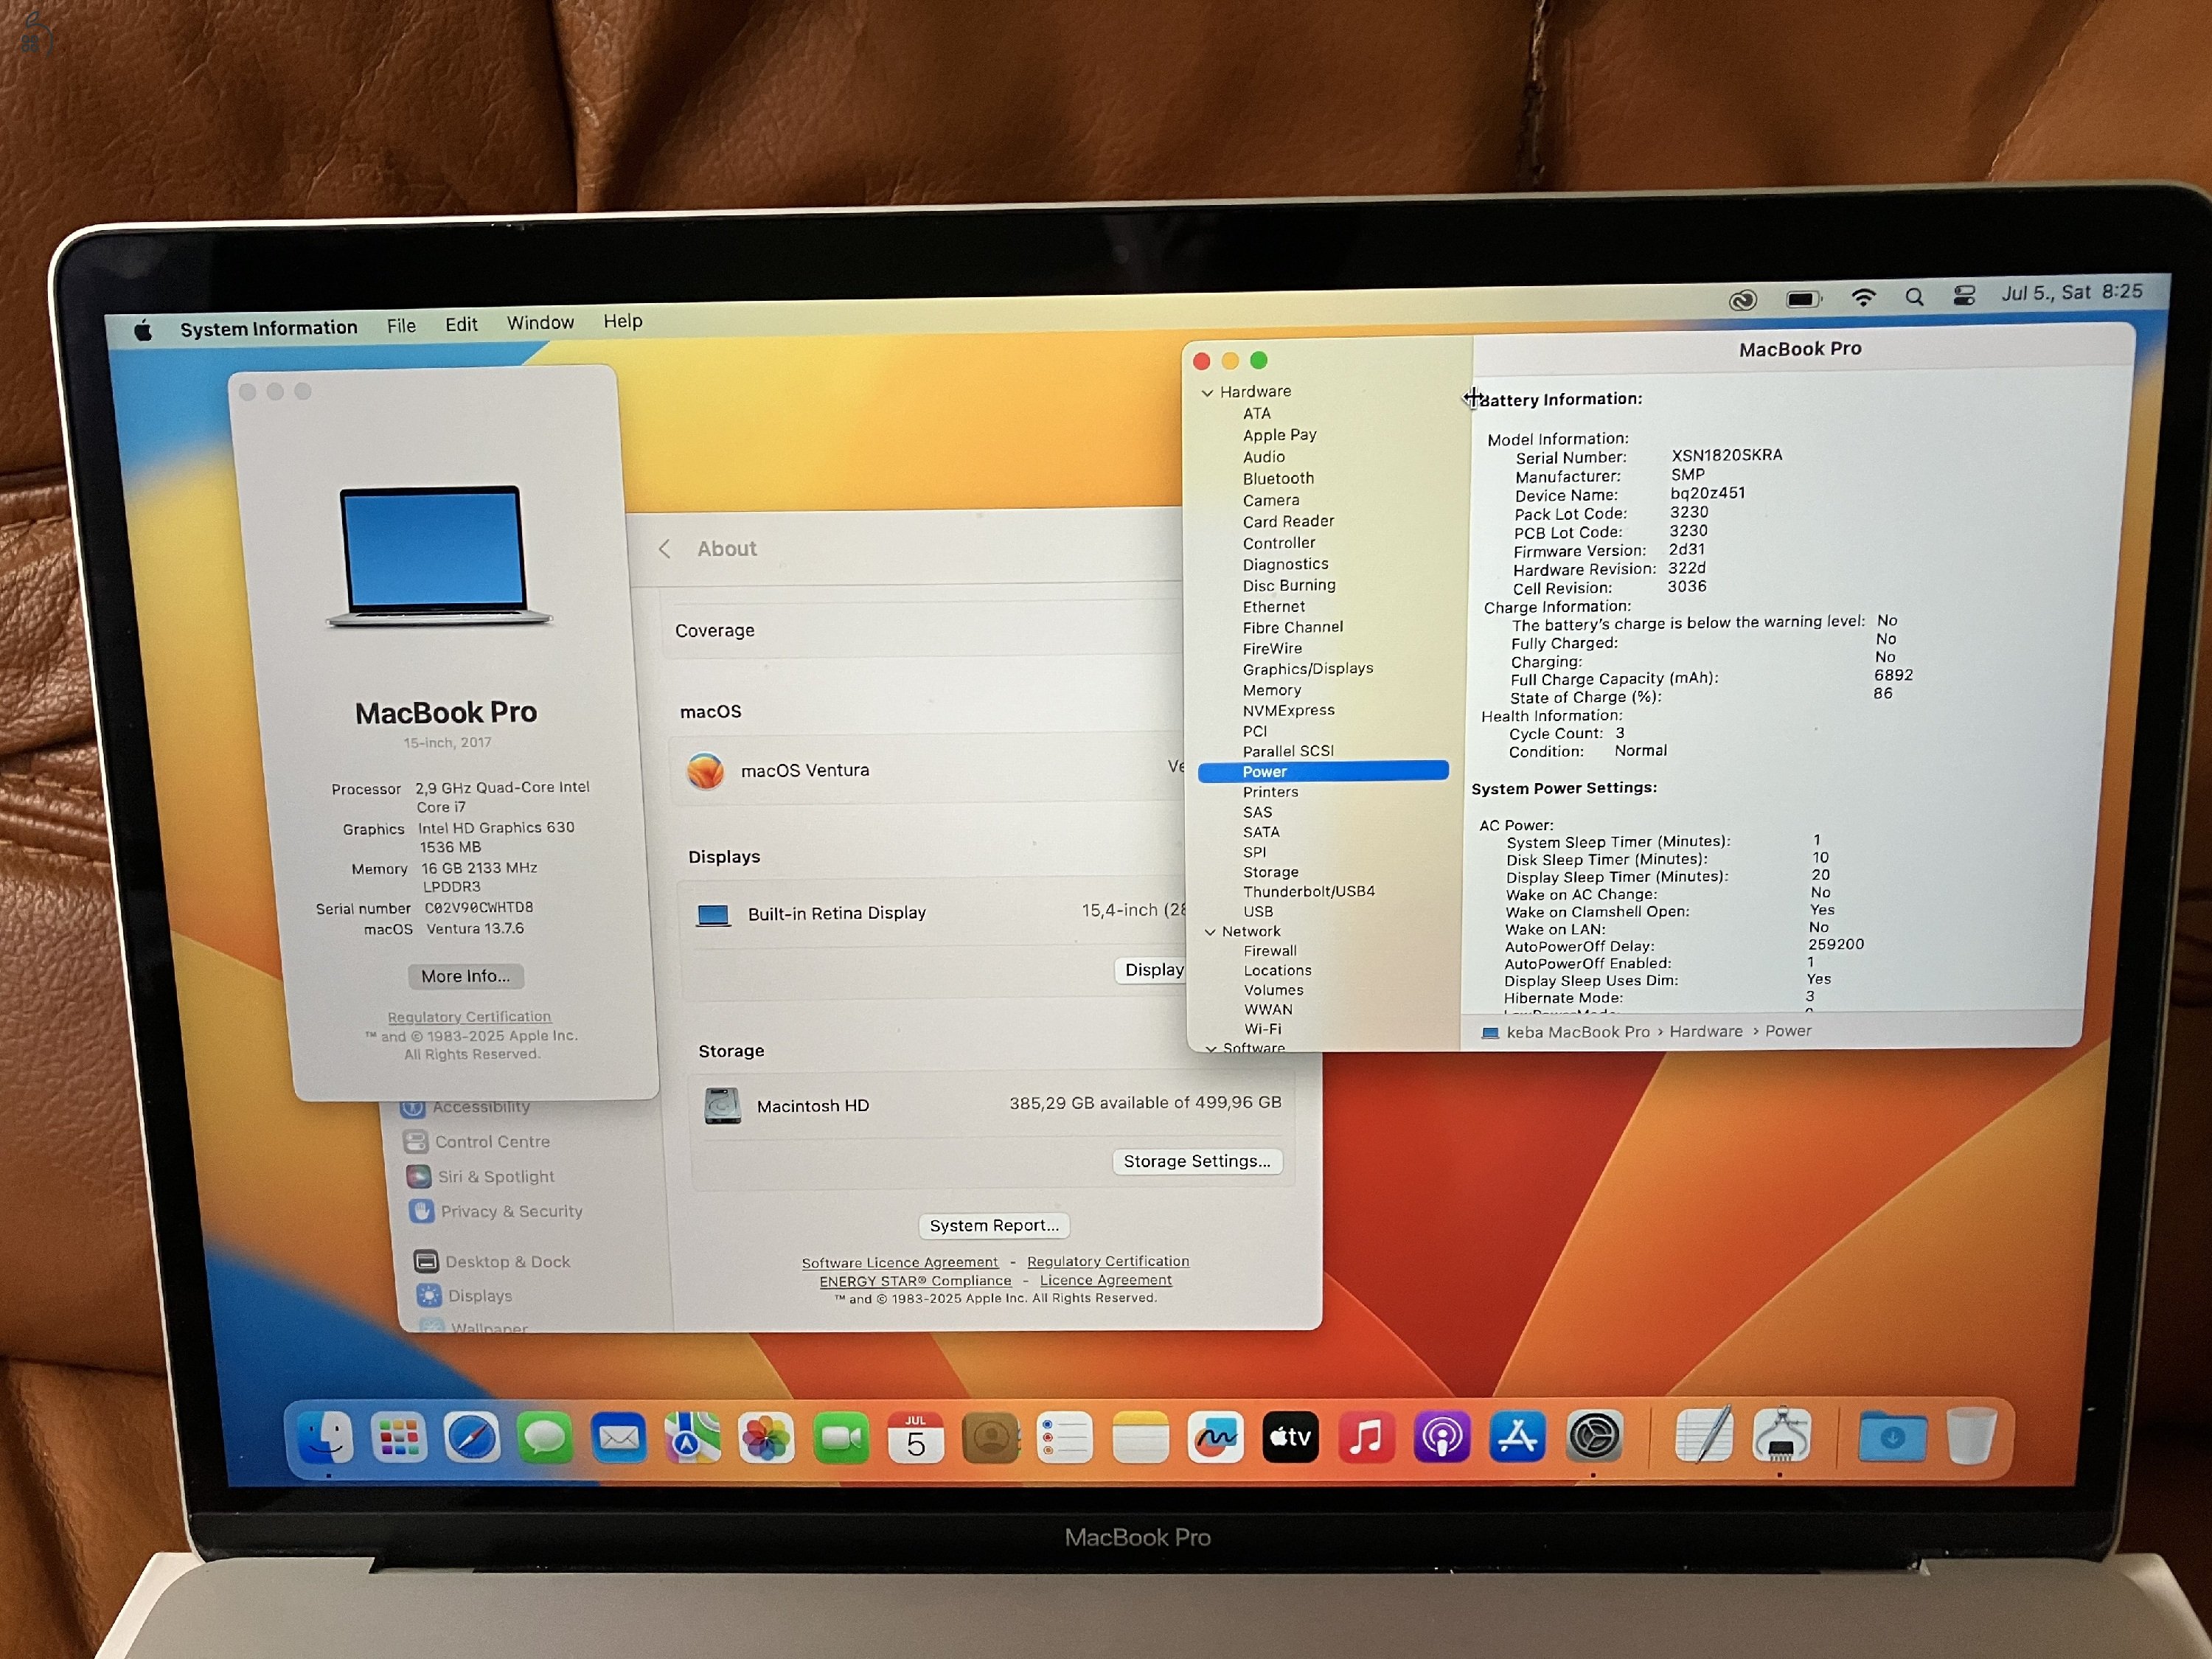Open System Settings from the Dock
This screenshot has height=1659, width=2212.
1594,1438
